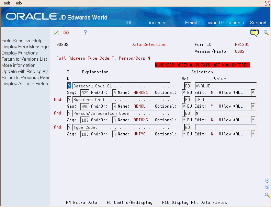This screenshot has height=207, width=271.
Task: Click the Type Code description field
Action: click(121, 127)
